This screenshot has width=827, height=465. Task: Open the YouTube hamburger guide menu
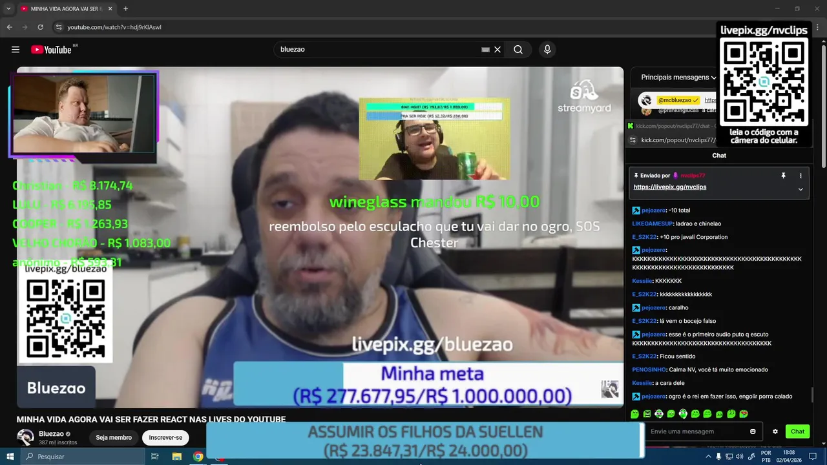point(16,50)
